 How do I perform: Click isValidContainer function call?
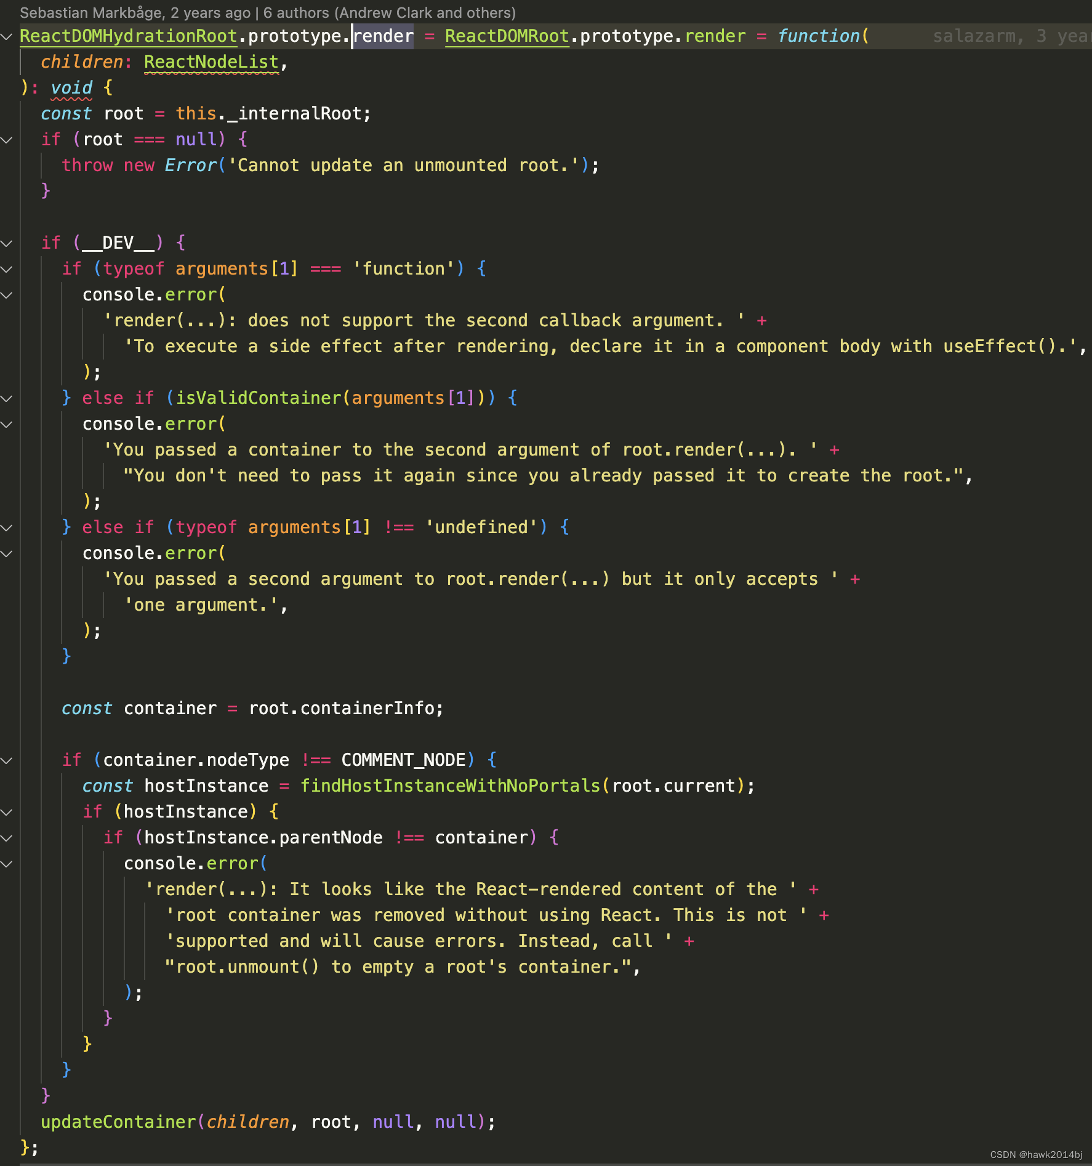click(x=259, y=398)
